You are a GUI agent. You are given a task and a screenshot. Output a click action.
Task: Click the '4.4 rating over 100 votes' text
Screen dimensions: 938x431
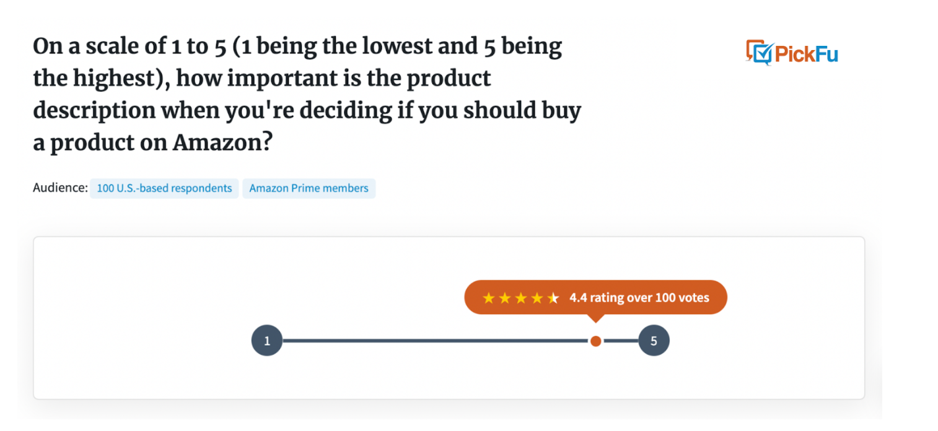click(639, 298)
